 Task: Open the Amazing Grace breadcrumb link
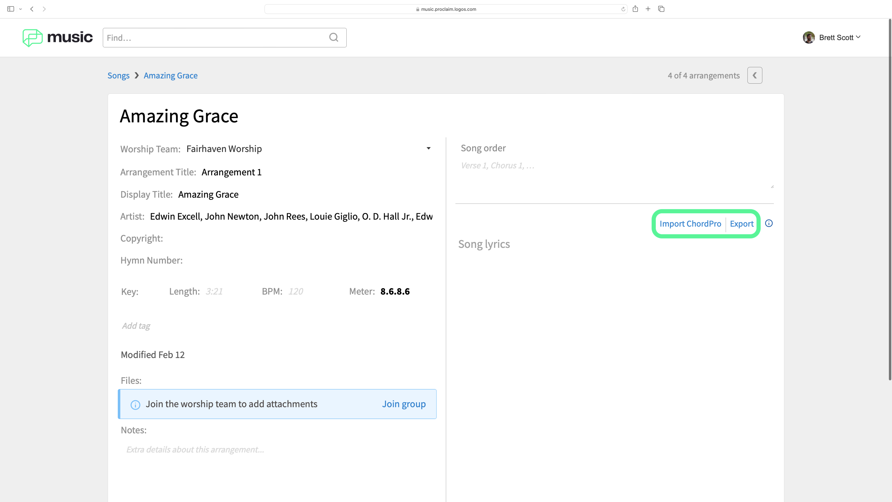click(170, 76)
